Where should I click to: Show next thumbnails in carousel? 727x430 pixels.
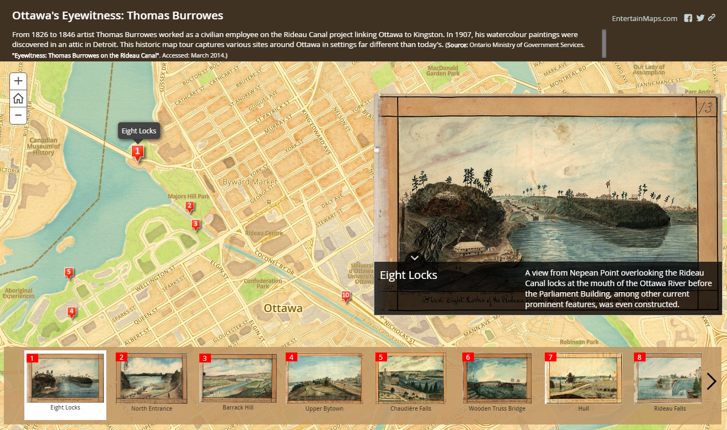pos(711,381)
